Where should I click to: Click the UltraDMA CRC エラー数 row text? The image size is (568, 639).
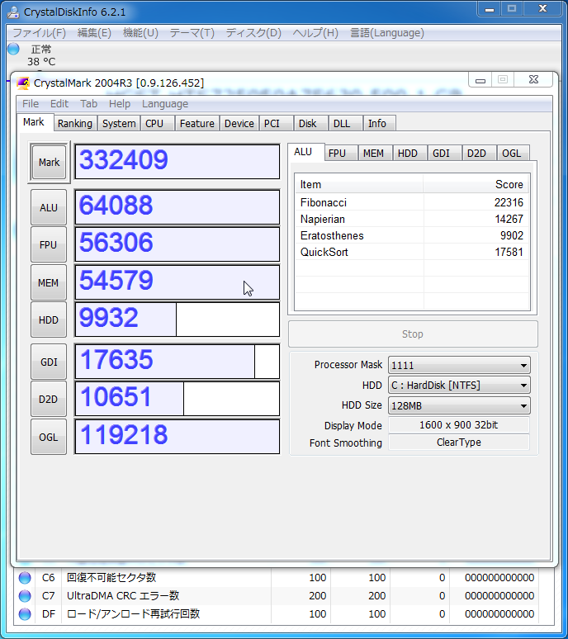[x=123, y=596]
